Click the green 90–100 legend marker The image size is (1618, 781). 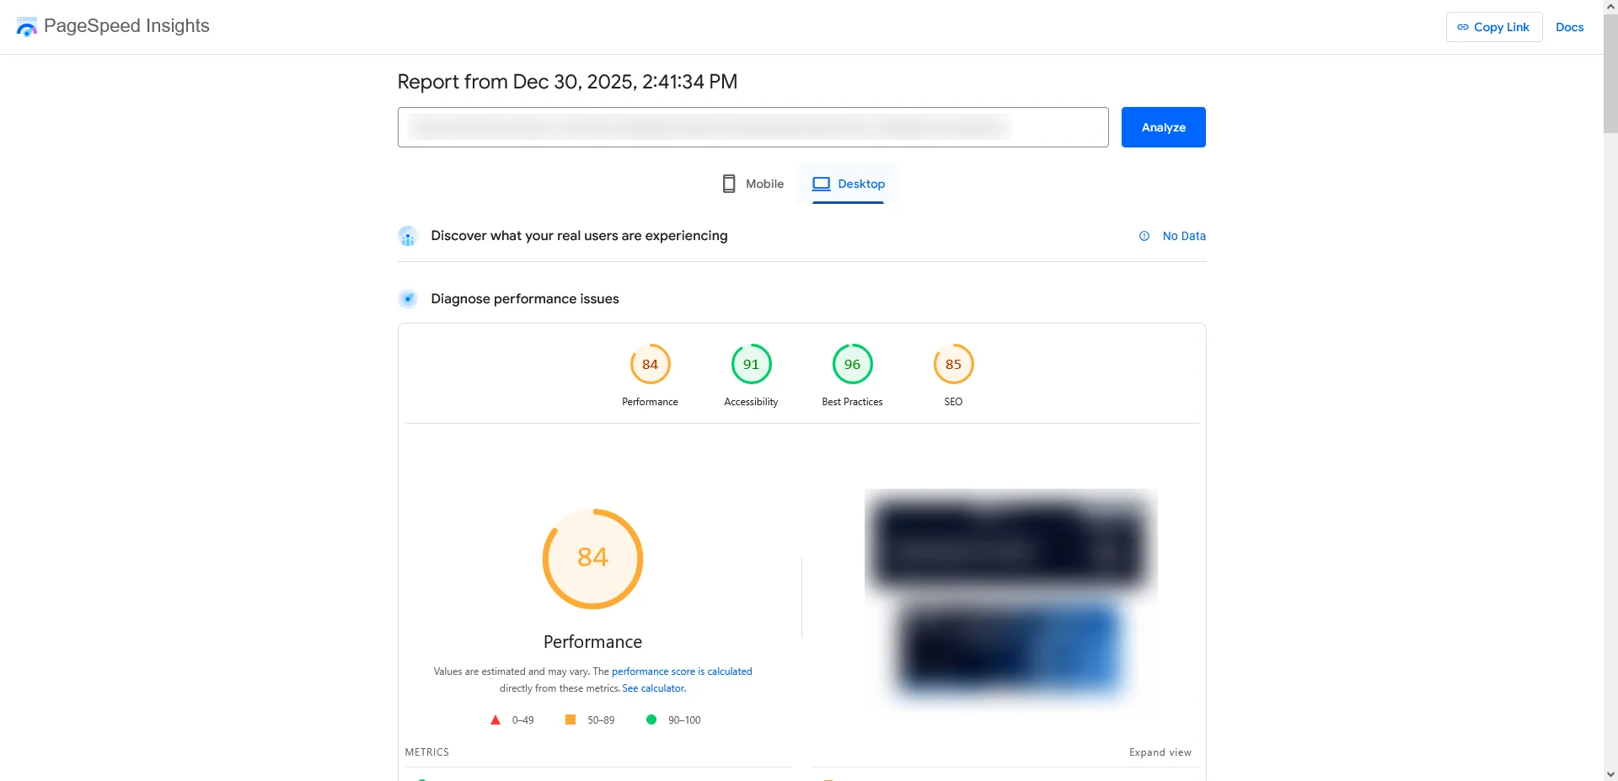tap(651, 719)
